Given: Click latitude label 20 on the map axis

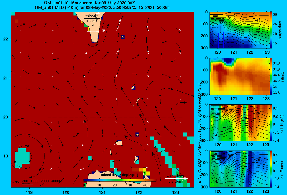Looking at the screenshot, I should [x=6, y=117].
